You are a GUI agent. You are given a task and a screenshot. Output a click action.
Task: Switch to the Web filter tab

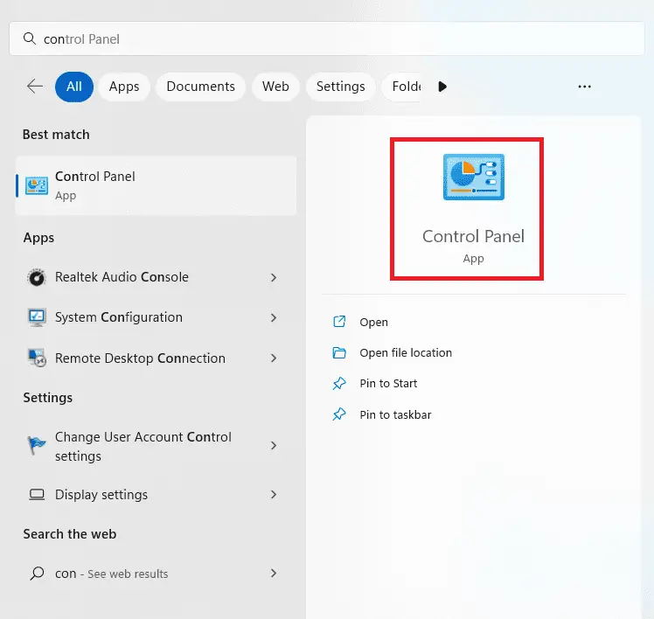pyautogui.click(x=275, y=87)
